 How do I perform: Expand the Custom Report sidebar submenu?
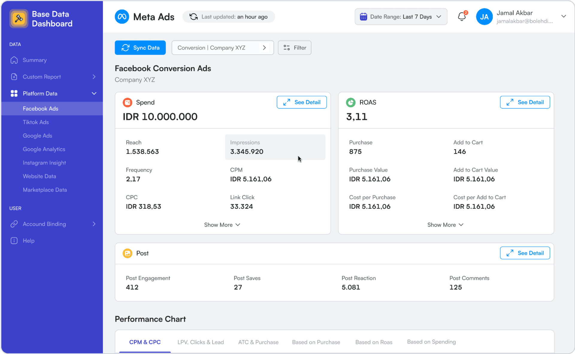pos(94,77)
